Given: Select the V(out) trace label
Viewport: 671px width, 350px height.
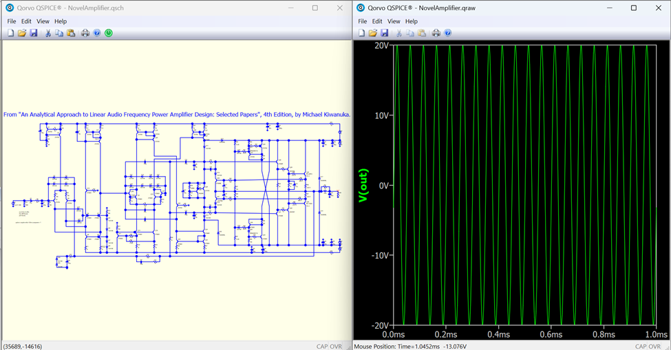Looking at the screenshot, I should click(x=363, y=186).
